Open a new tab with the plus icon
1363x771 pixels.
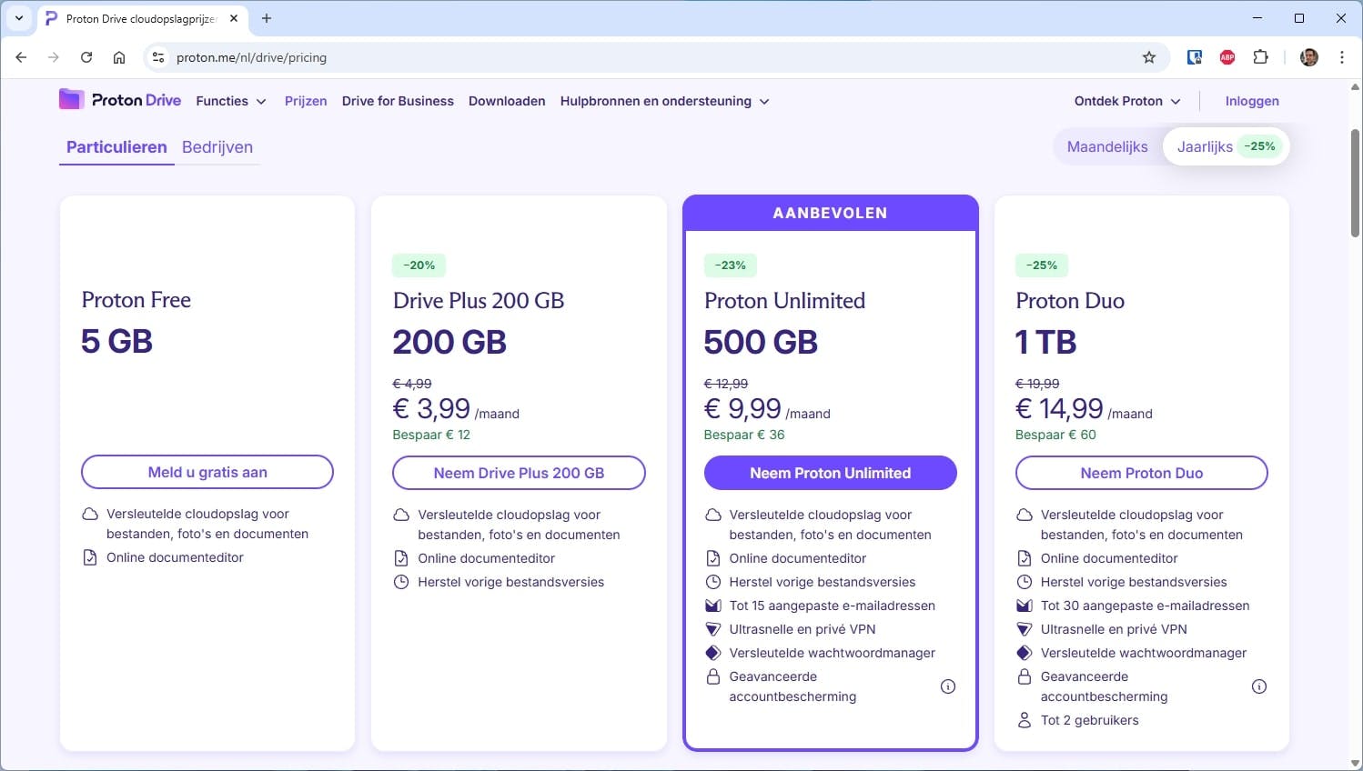tap(267, 18)
